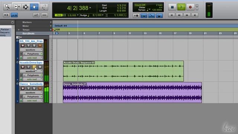238x134 pixels.
Task: Open the main counter format dropdown
Action: [90, 8]
